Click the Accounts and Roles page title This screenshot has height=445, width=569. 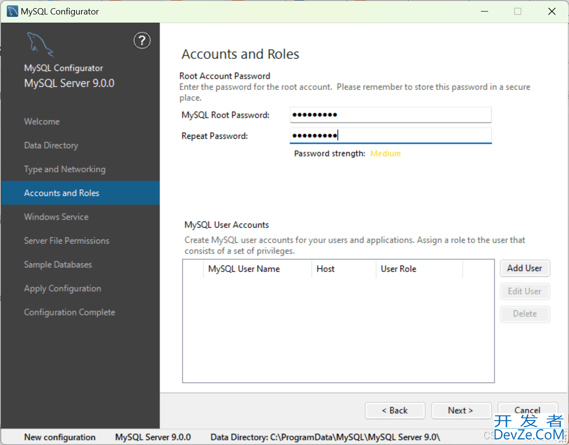(x=240, y=54)
